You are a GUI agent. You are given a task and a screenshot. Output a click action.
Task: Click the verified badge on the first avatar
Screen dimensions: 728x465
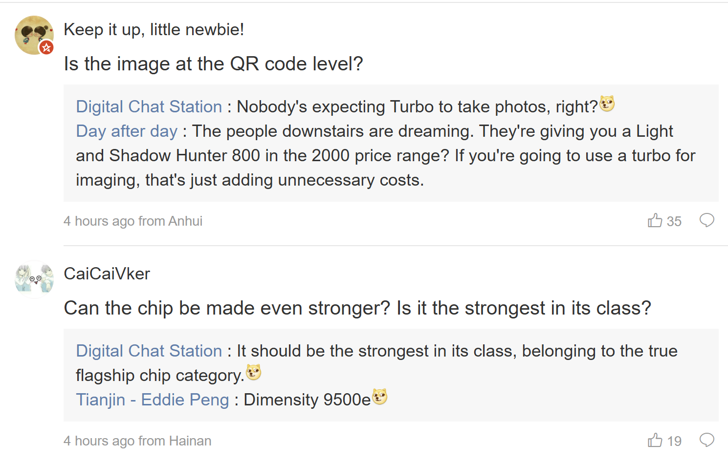coord(46,47)
